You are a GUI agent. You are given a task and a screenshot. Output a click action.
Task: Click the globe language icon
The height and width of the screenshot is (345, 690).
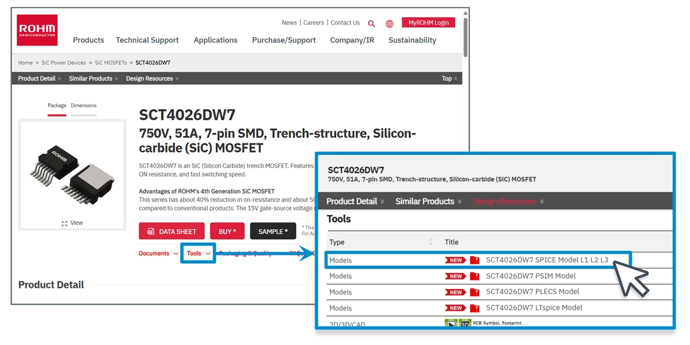pos(389,24)
